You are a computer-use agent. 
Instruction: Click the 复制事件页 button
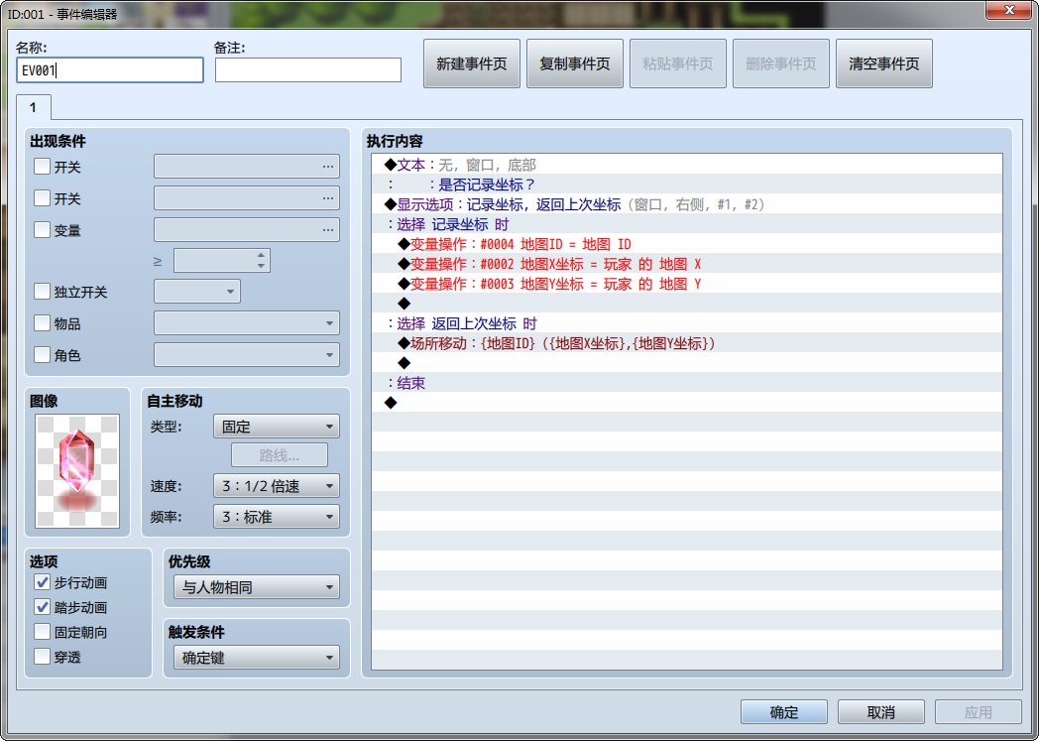click(x=574, y=63)
